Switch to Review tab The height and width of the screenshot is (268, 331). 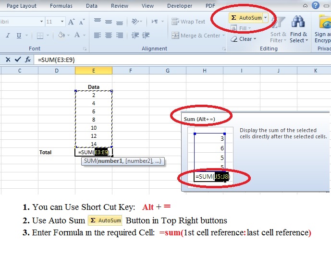pos(120,6)
